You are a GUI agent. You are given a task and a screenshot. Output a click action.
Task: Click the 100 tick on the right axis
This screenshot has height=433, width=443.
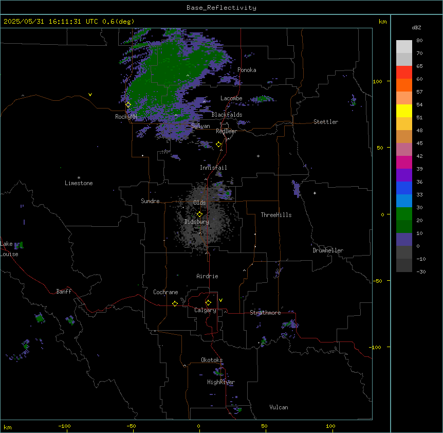(377, 81)
